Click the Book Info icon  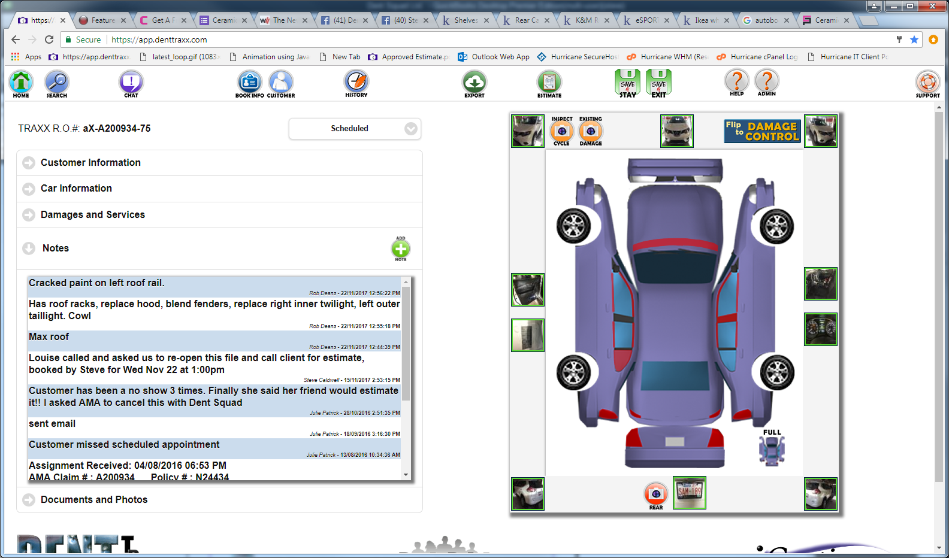[x=249, y=83]
